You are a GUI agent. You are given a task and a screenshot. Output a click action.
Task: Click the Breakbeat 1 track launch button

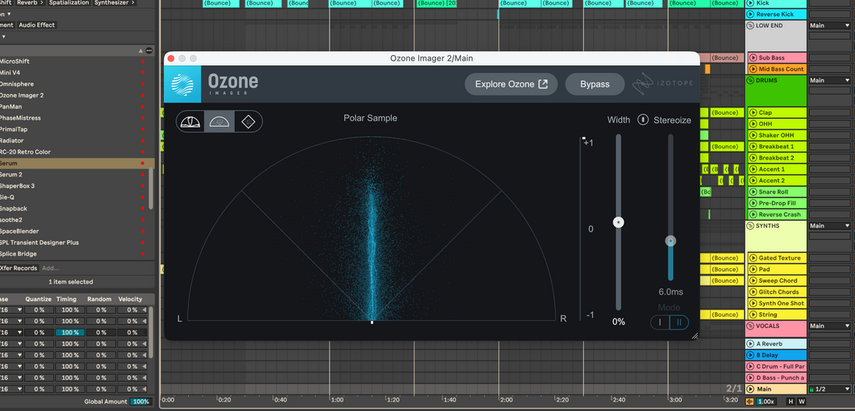click(x=753, y=147)
